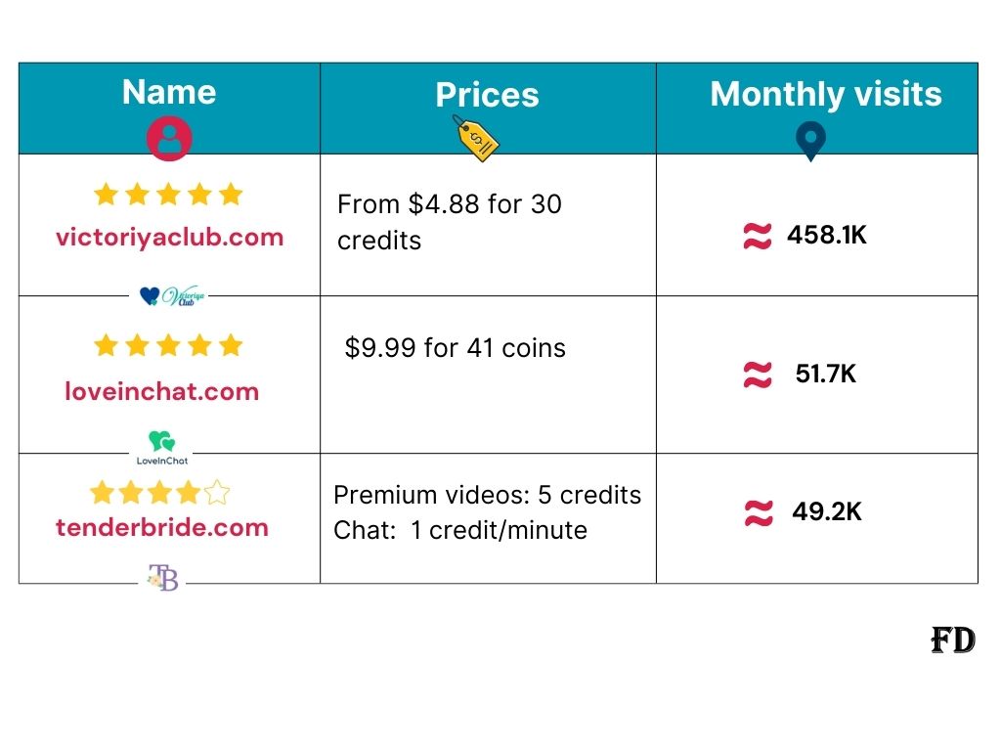1001x751 pixels.
Task: Click the TB tenderbride logo
Action: (x=163, y=577)
